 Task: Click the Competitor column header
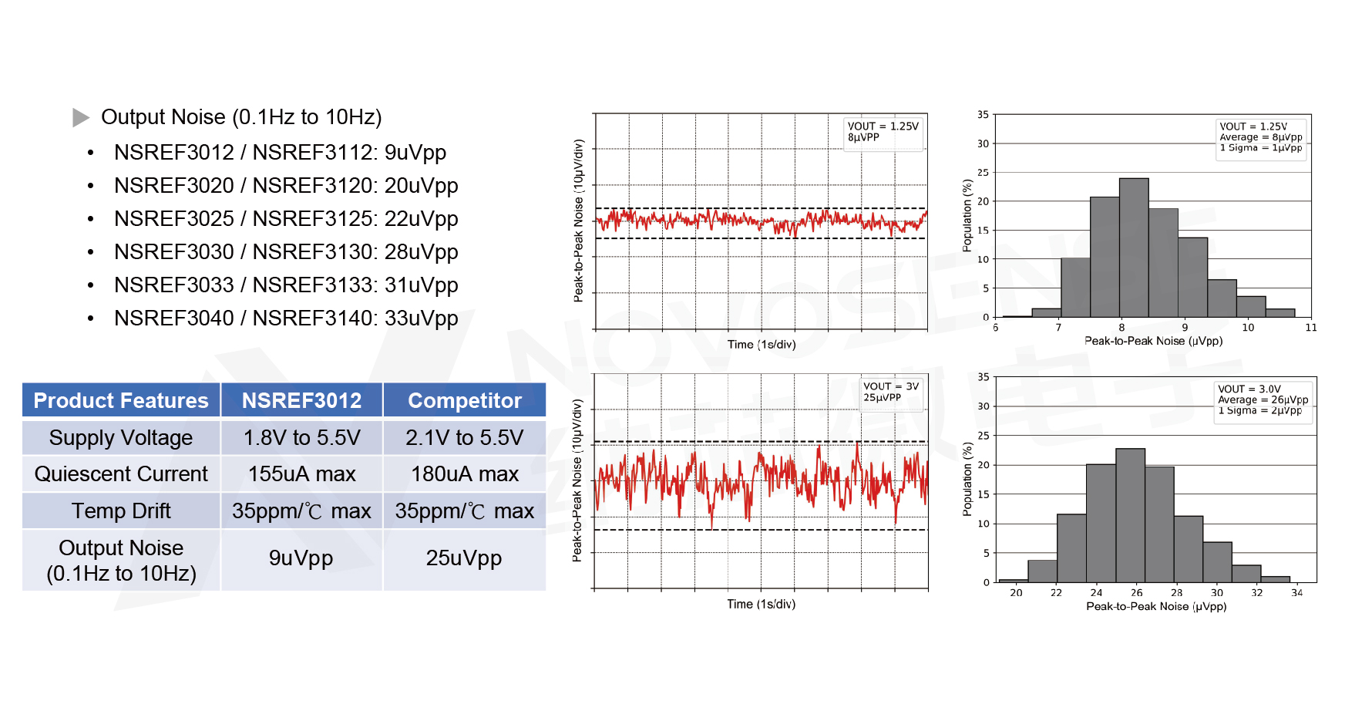(x=465, y=401)
